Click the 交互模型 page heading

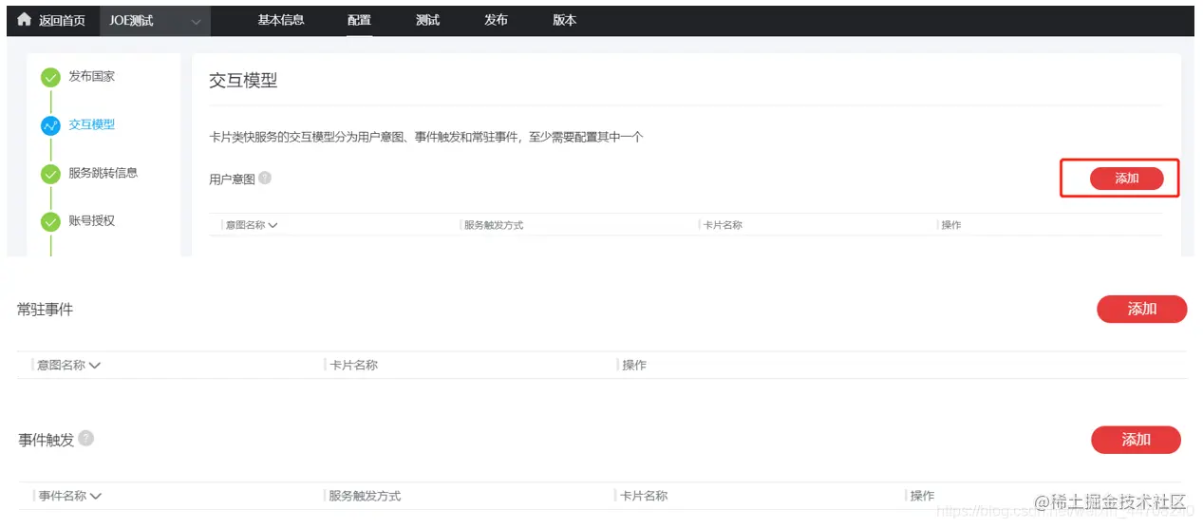pyautogui.click(x=243, y=81)
